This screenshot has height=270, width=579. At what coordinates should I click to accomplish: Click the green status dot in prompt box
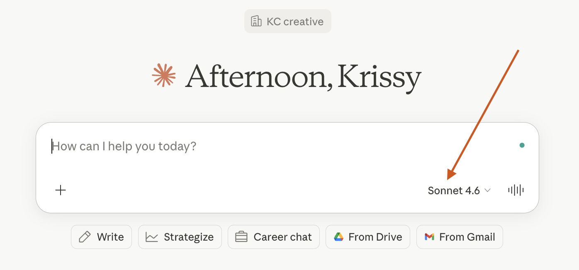tap(522, 145)
